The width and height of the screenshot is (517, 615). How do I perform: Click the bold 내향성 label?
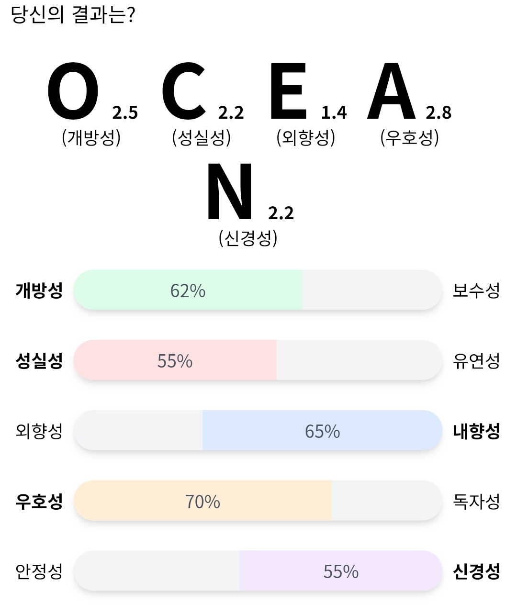[x=476, y=431]
